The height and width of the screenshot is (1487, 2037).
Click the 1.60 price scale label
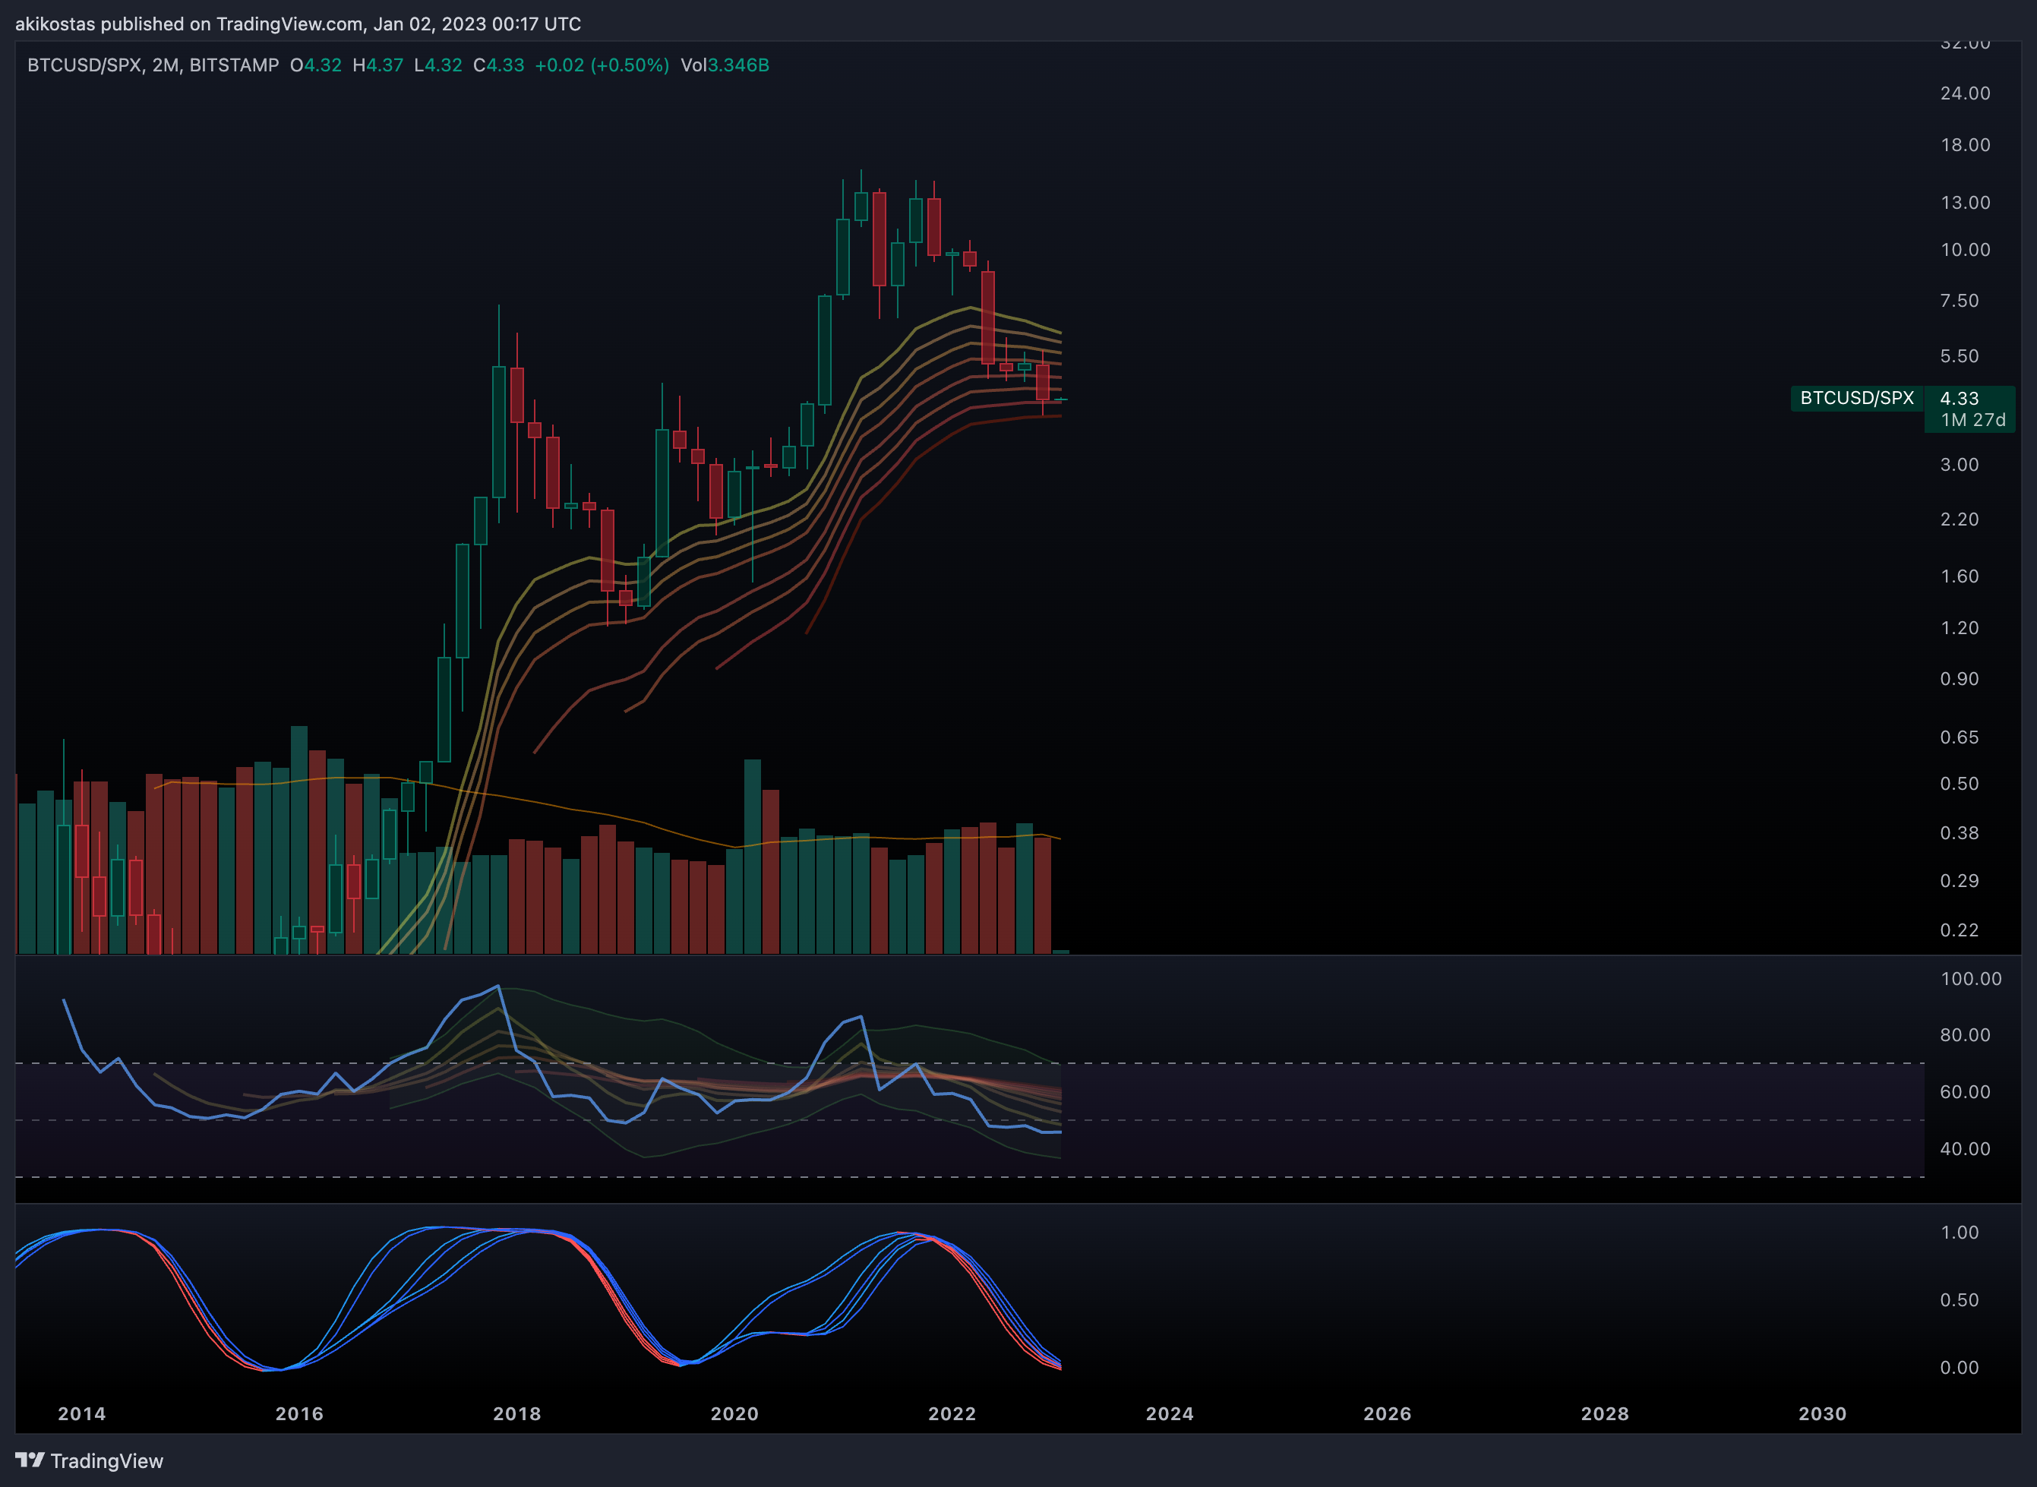click(x=1960, y=576)
